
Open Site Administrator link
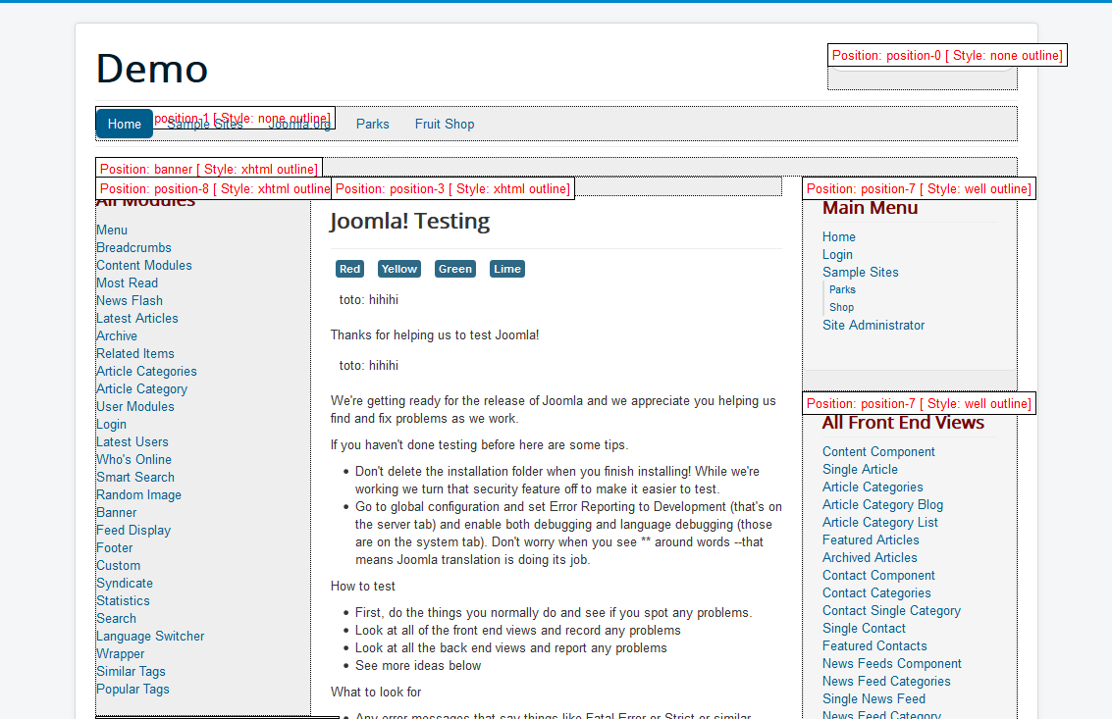[874, 325]
